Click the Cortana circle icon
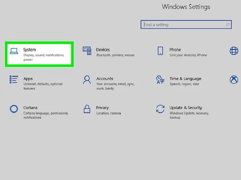Viewport: 241px width, 180px height. pyautogui.click(x=14, y=109)
